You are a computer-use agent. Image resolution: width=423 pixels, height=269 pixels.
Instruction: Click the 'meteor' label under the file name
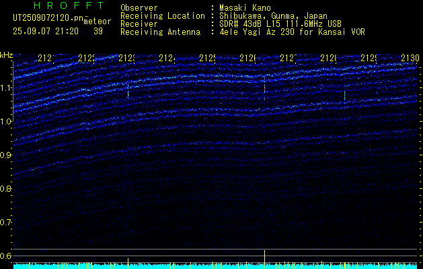(98, 22)
